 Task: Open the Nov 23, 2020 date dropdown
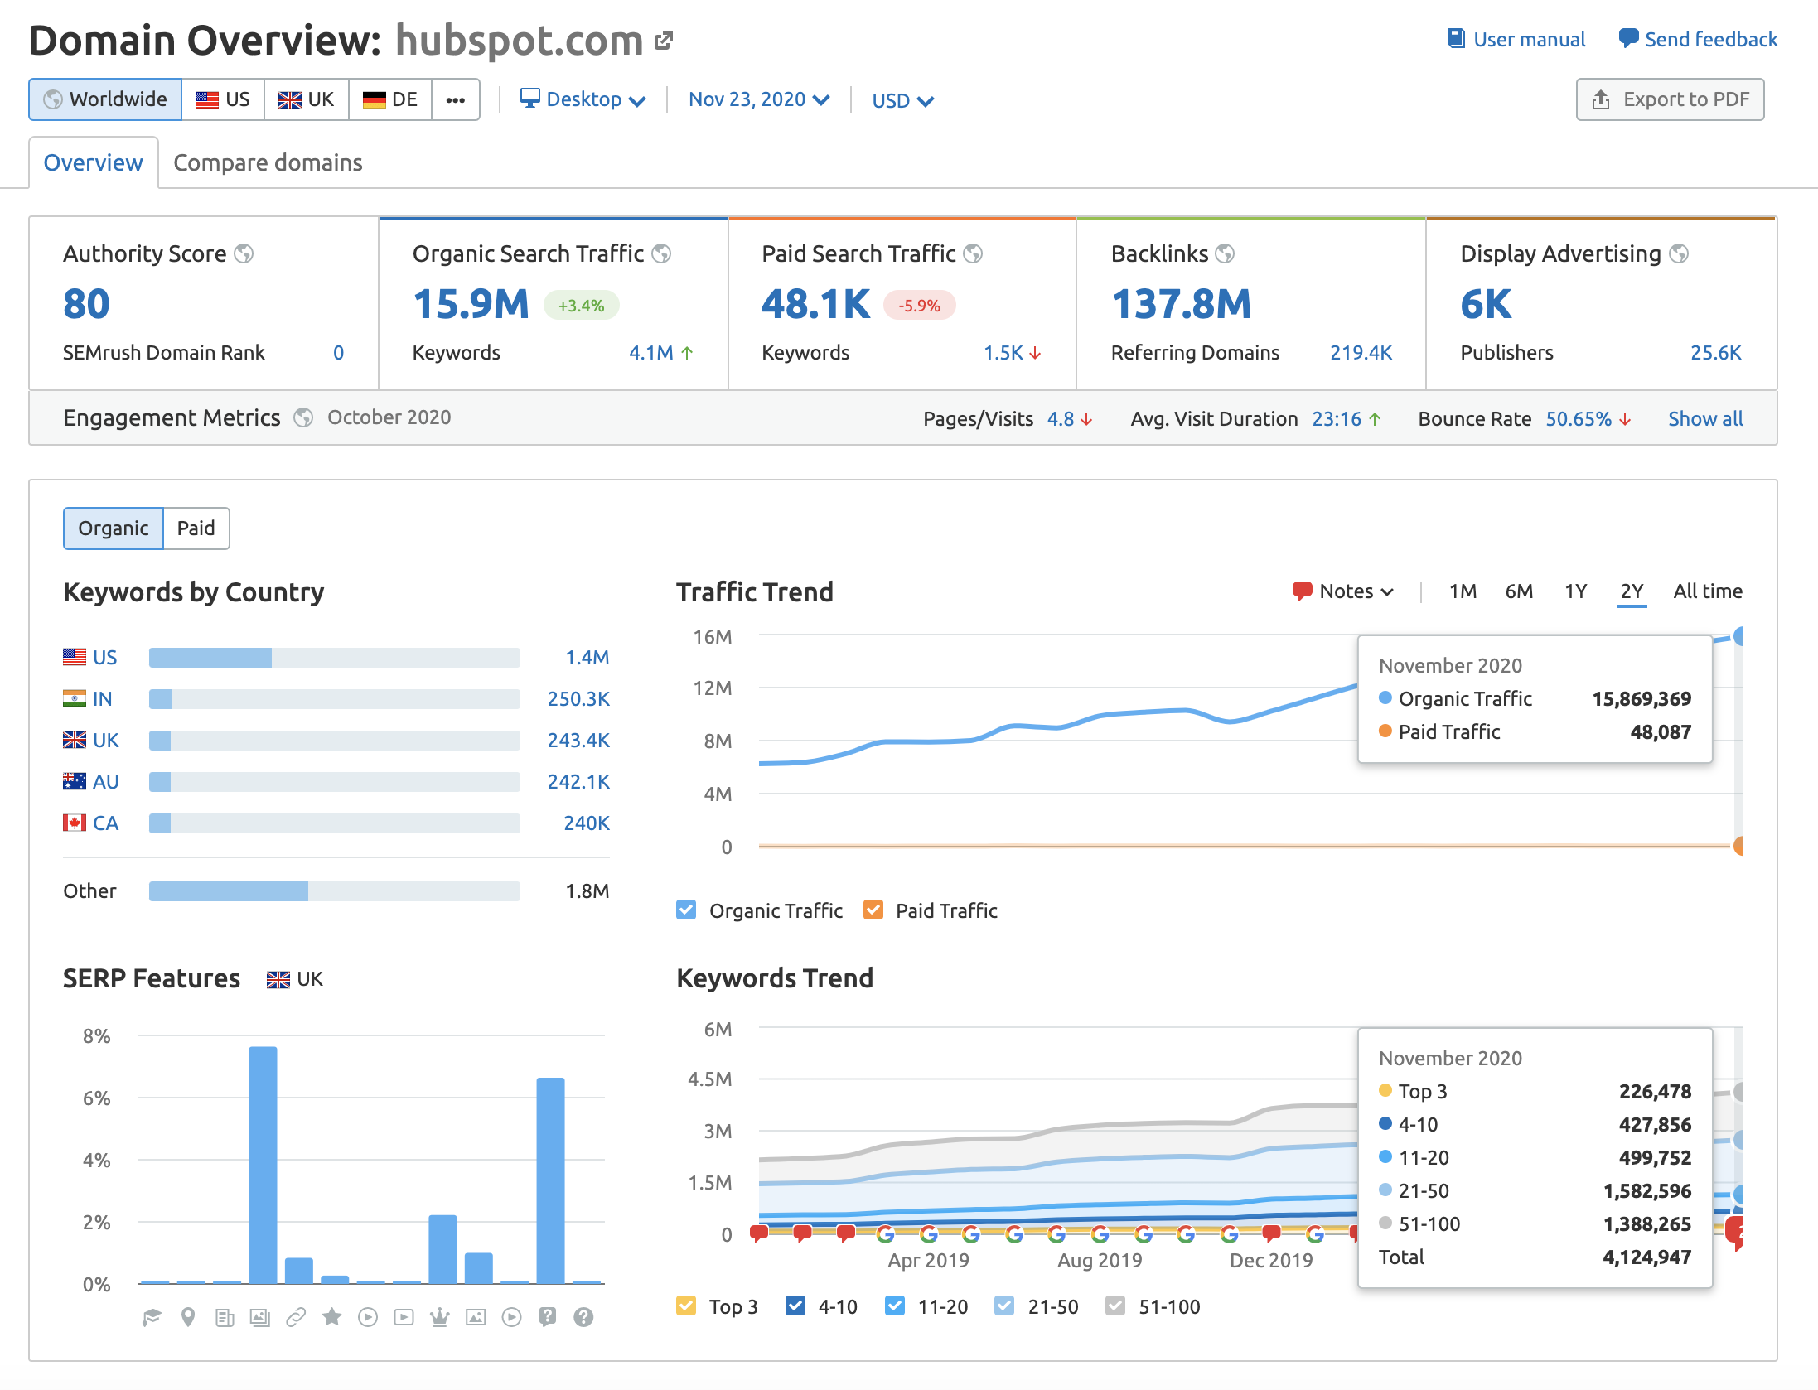[759, 99]
